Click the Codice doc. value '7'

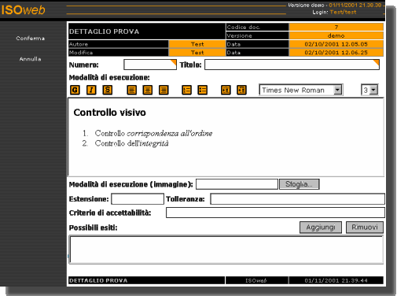[336, 27]
